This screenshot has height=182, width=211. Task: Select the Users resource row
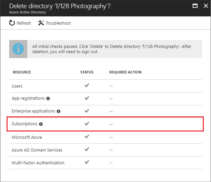[106, 86]
